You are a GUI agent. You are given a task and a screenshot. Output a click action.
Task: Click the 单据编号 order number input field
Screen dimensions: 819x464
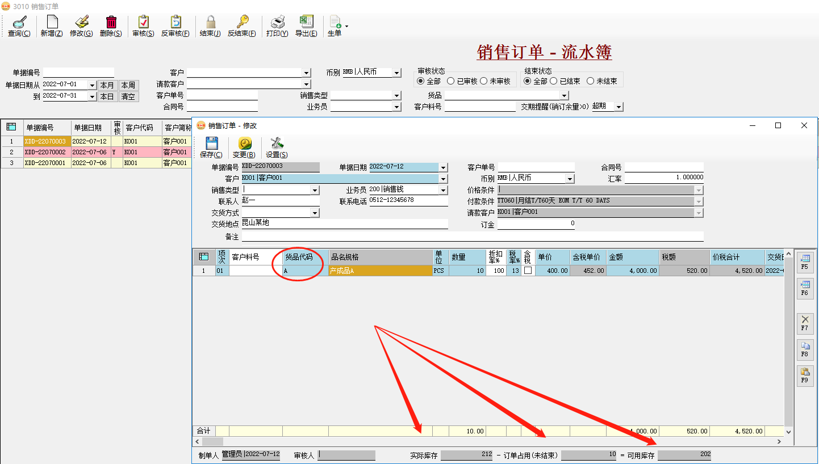78,72
